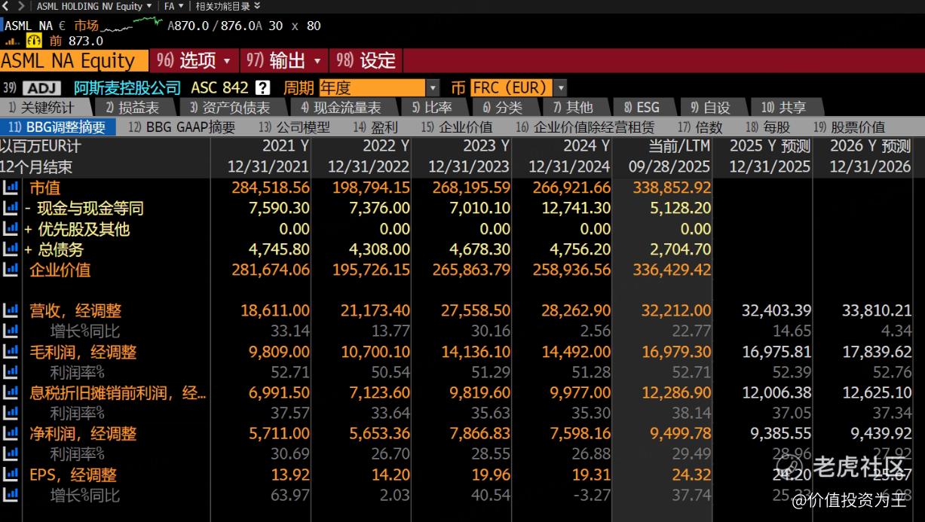Select the 股票价值 sub-tab
The image size is (925, 522).
(x=849, y=127)
